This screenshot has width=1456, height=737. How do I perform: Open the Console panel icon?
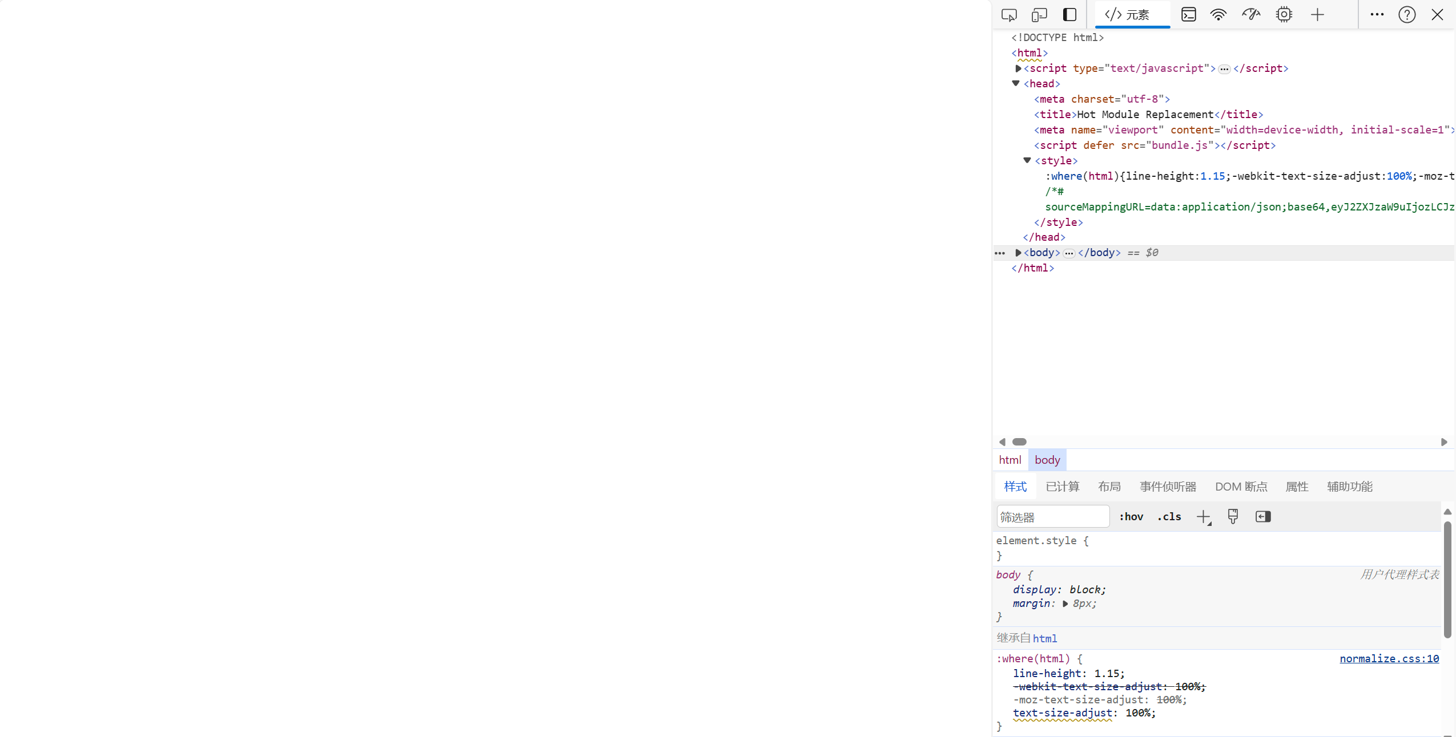1188,15
